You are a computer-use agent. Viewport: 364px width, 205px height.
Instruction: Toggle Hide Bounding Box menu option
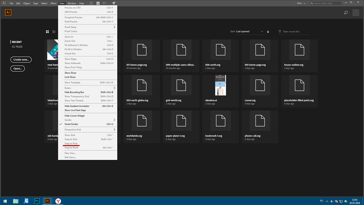point(74,92)
